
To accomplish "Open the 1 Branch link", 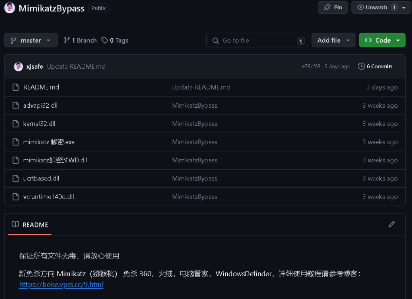I will pyautogui.click(x=80, y=40).
